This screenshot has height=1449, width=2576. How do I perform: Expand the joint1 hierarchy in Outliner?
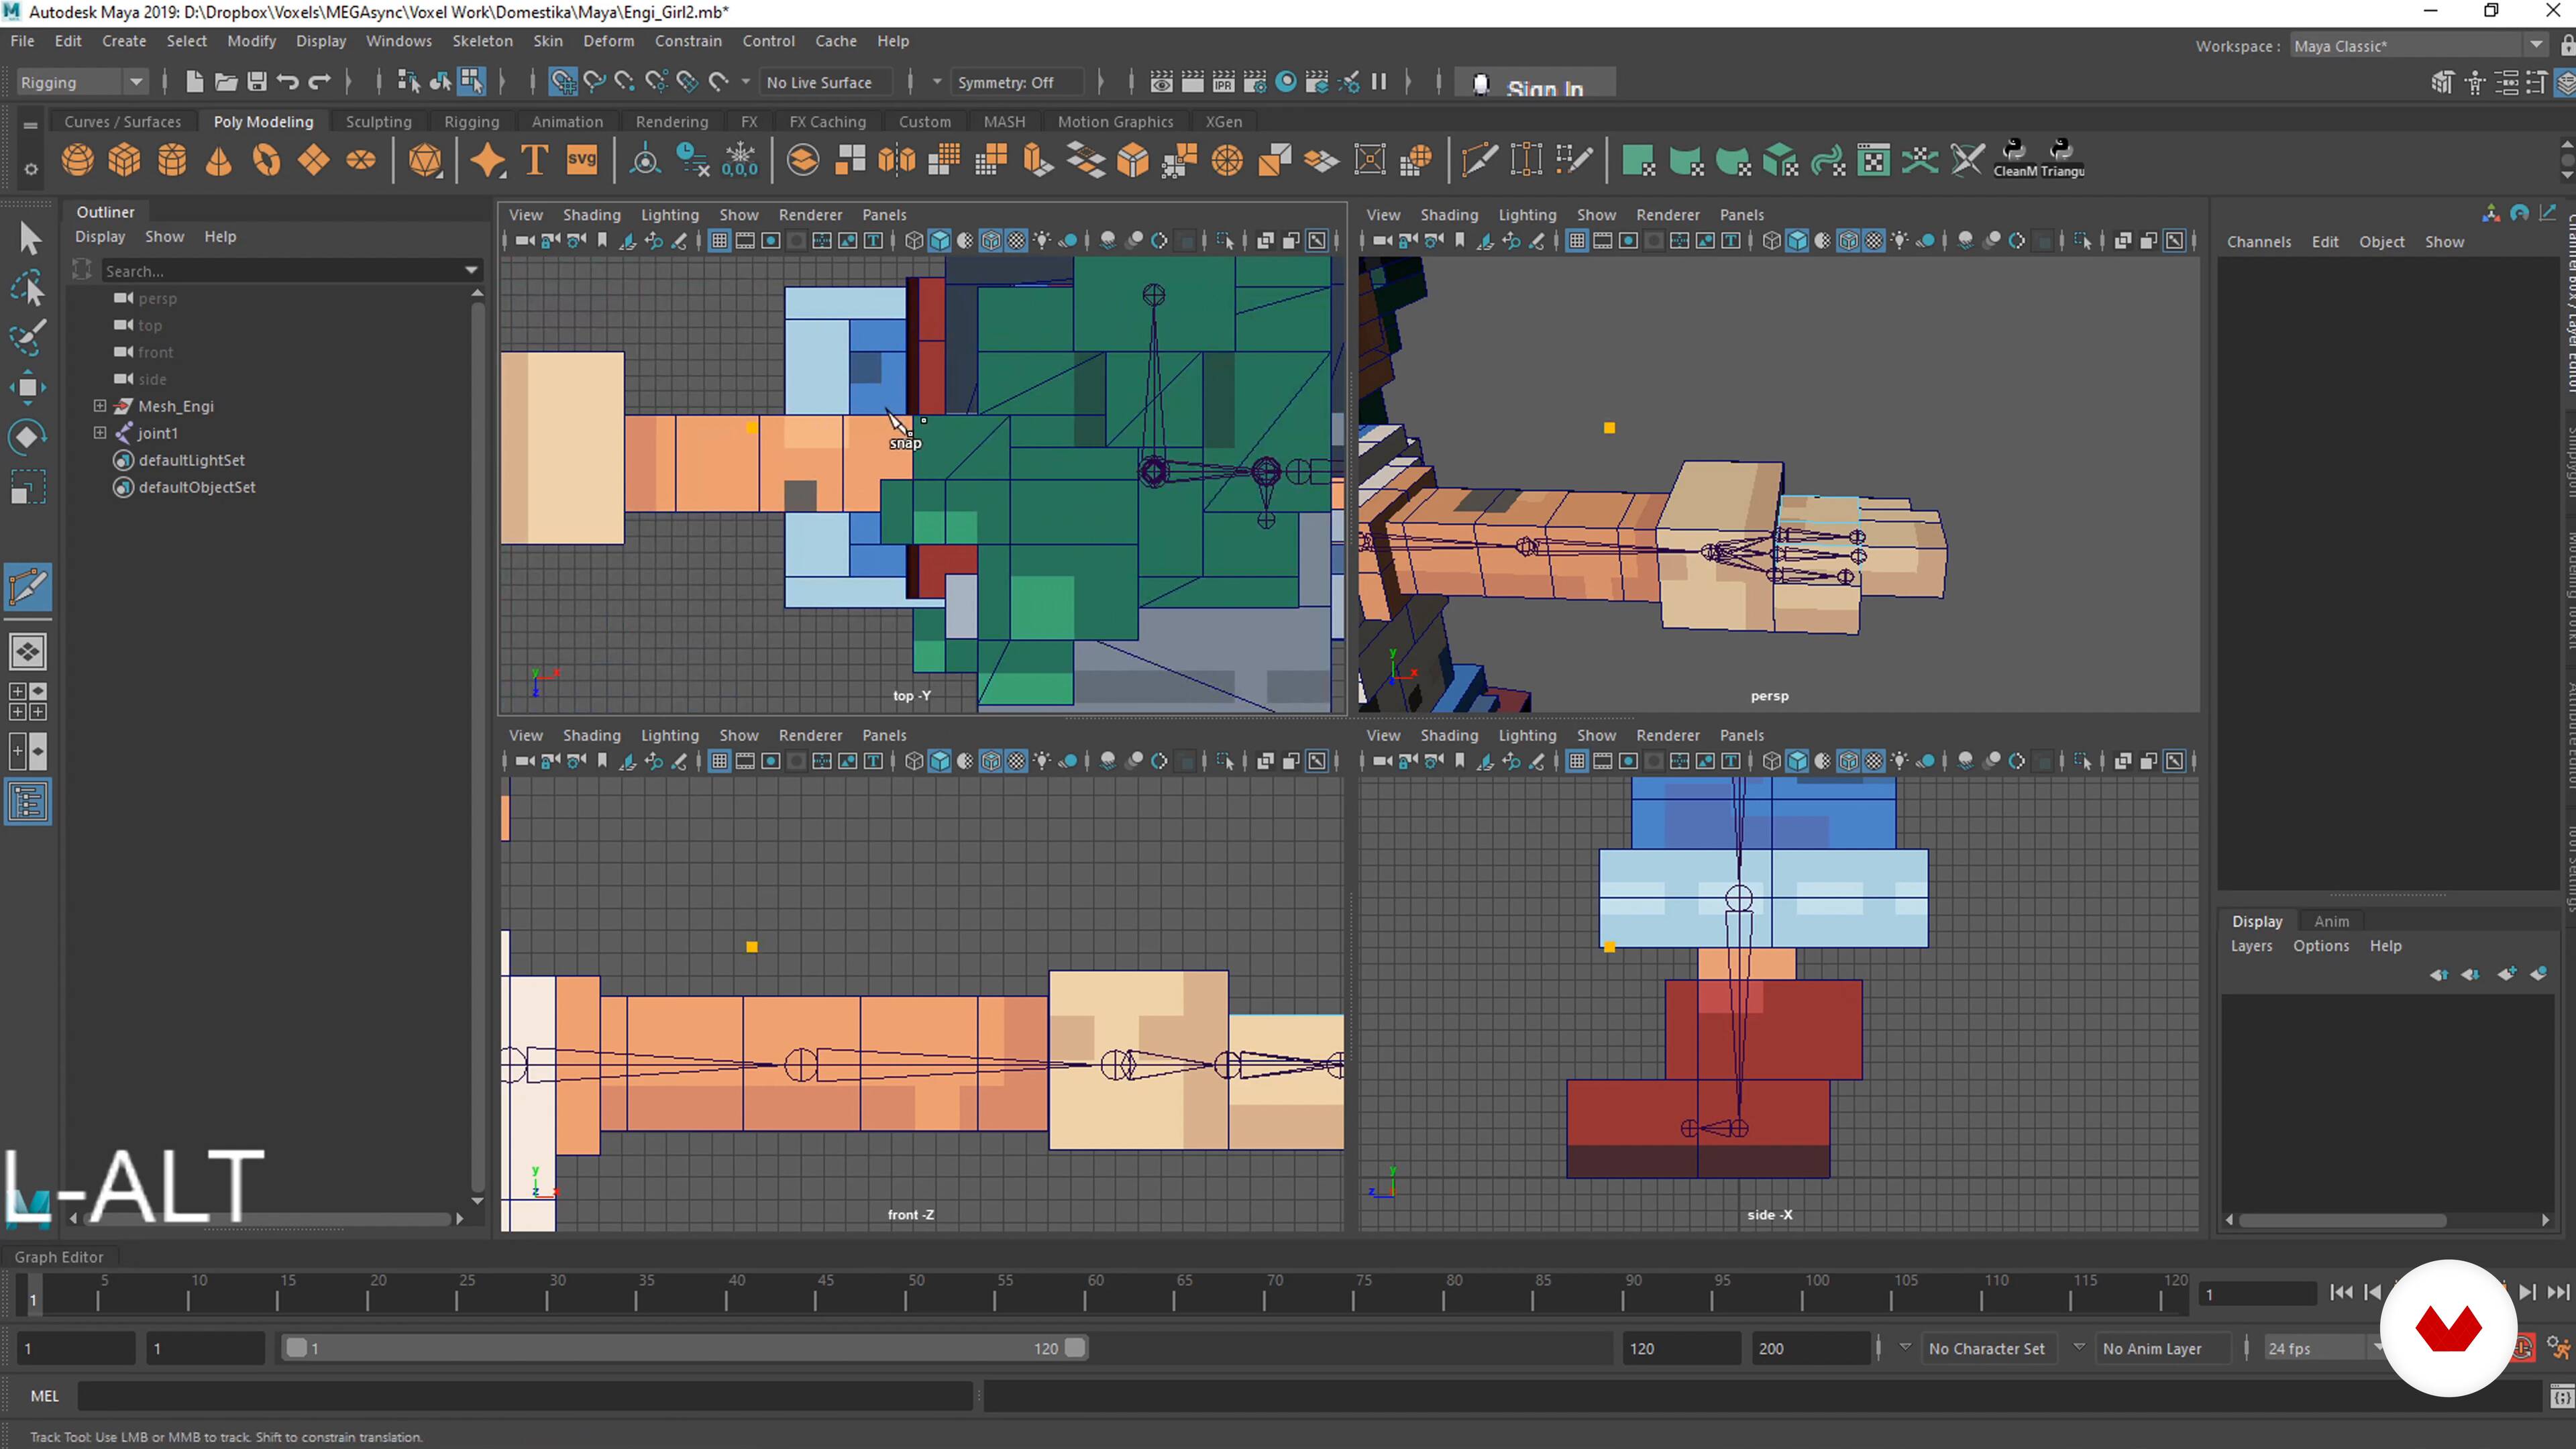pyautogui.click(x=100, y=433)
